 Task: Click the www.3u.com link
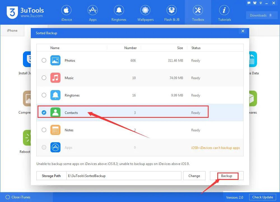(32, 16)
